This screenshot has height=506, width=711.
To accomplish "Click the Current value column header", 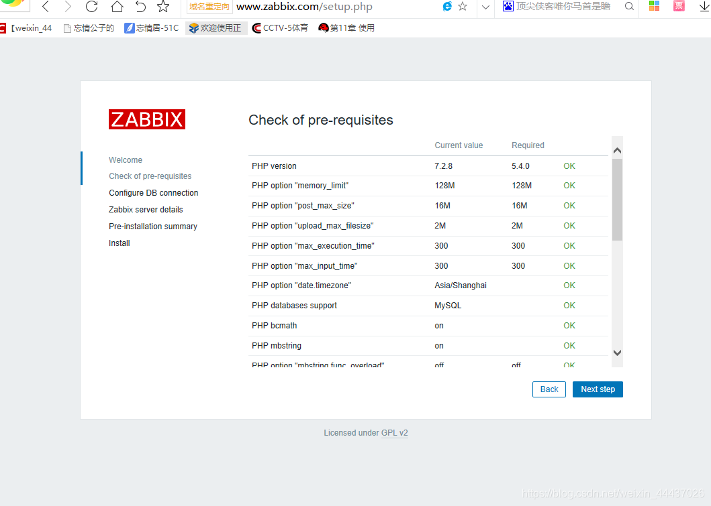I will point(459,145).
